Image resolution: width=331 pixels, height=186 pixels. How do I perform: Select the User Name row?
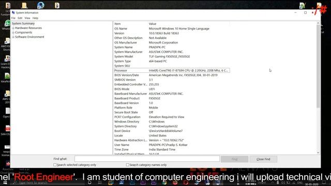172,145
